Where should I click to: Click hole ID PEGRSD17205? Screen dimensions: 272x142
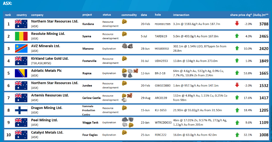pyautogui.click(x=163, y=24)
